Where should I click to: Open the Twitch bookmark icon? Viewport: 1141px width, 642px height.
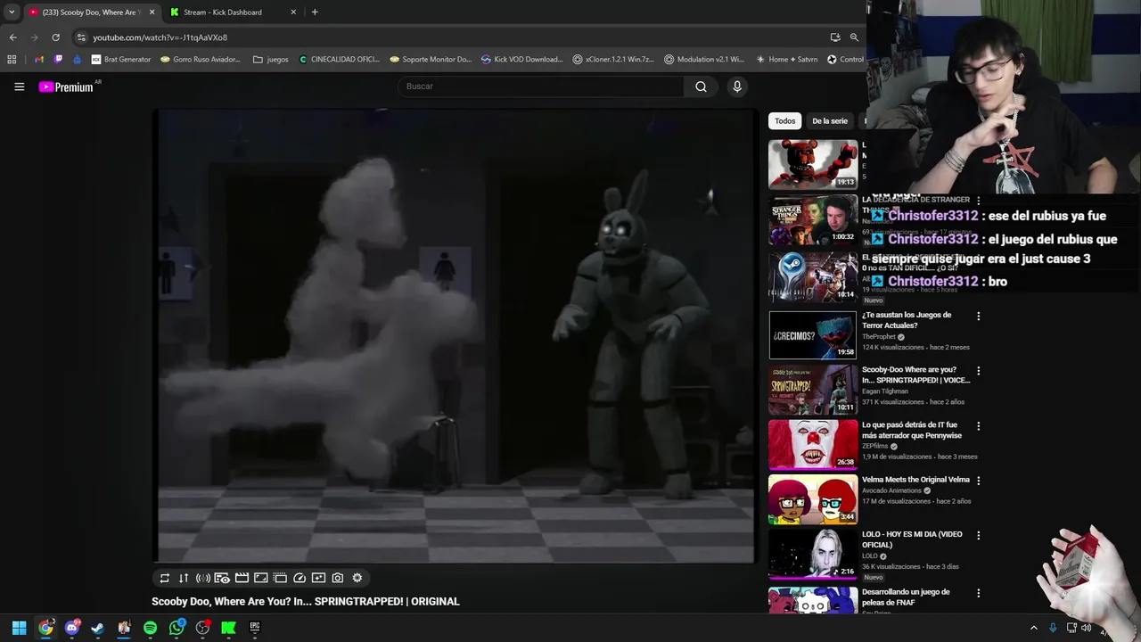[58, 60]
